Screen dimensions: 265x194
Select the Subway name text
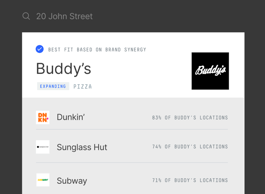pos(72,181)
